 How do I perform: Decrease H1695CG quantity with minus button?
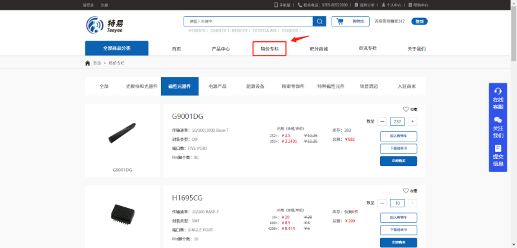[x=382, y=203]
